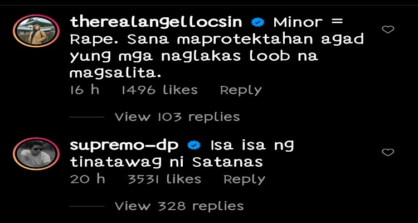Visit the supremo-dp username link
The image size is (418, 223).
pos(124,146)
